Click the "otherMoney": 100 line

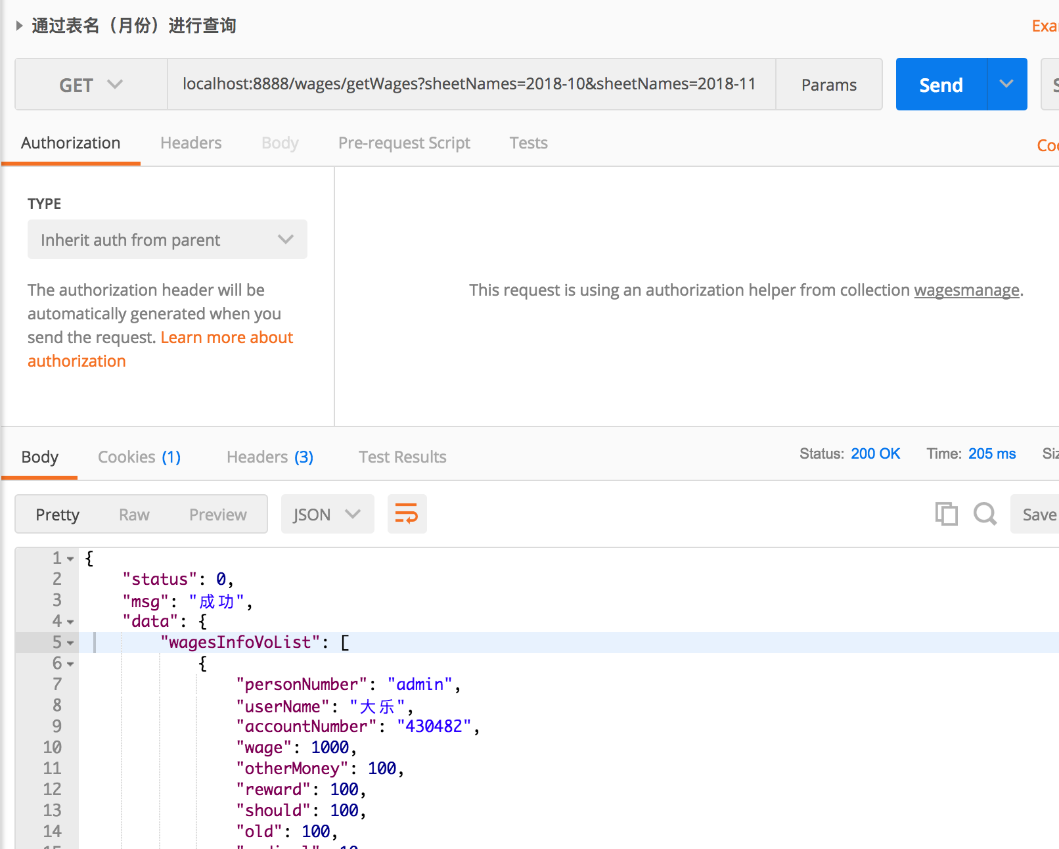tap(320, 768)
